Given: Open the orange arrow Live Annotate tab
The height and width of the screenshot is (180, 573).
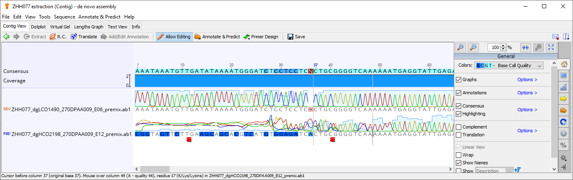Looking at the screenshot, I should point(564,110).
